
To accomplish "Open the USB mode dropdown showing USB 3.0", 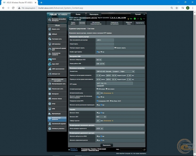I will point(100,64).
